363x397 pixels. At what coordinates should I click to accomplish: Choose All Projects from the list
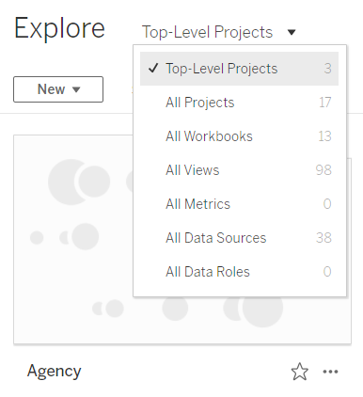[239, 103]
